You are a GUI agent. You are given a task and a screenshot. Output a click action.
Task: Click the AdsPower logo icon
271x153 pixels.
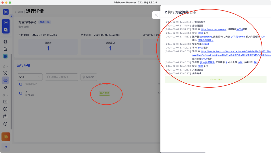6,12
